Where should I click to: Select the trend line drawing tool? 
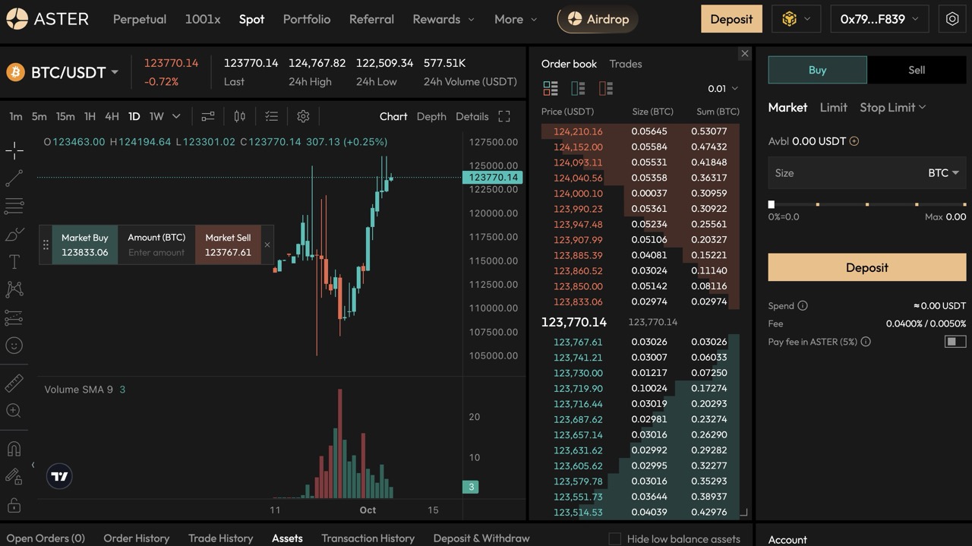pos(14,178)
